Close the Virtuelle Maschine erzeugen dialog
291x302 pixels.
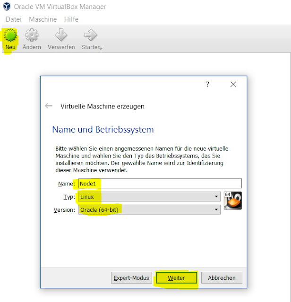click(x=233, y=84)
